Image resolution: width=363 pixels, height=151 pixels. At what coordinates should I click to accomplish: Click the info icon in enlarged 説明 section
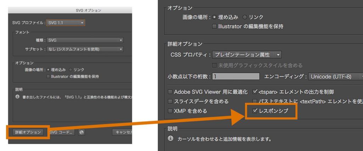pyautogui.click(x=171, y=139)
